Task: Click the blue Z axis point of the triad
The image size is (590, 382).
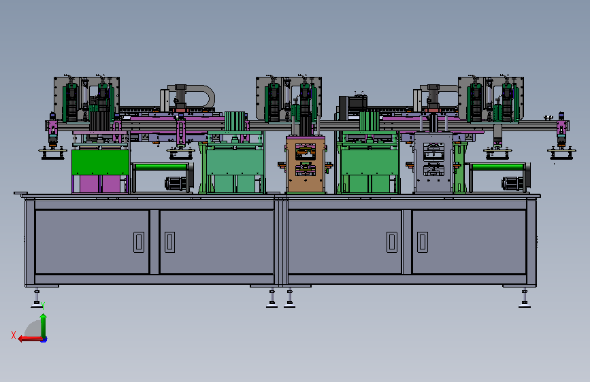Action: 44,340
